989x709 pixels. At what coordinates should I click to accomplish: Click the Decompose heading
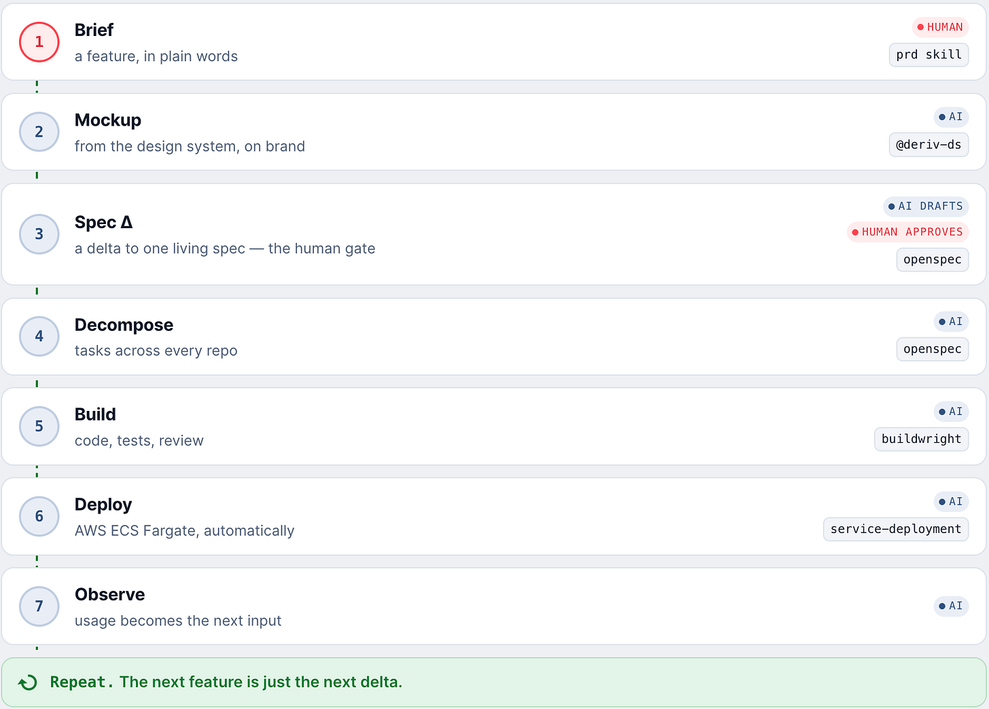pos(124,325)
